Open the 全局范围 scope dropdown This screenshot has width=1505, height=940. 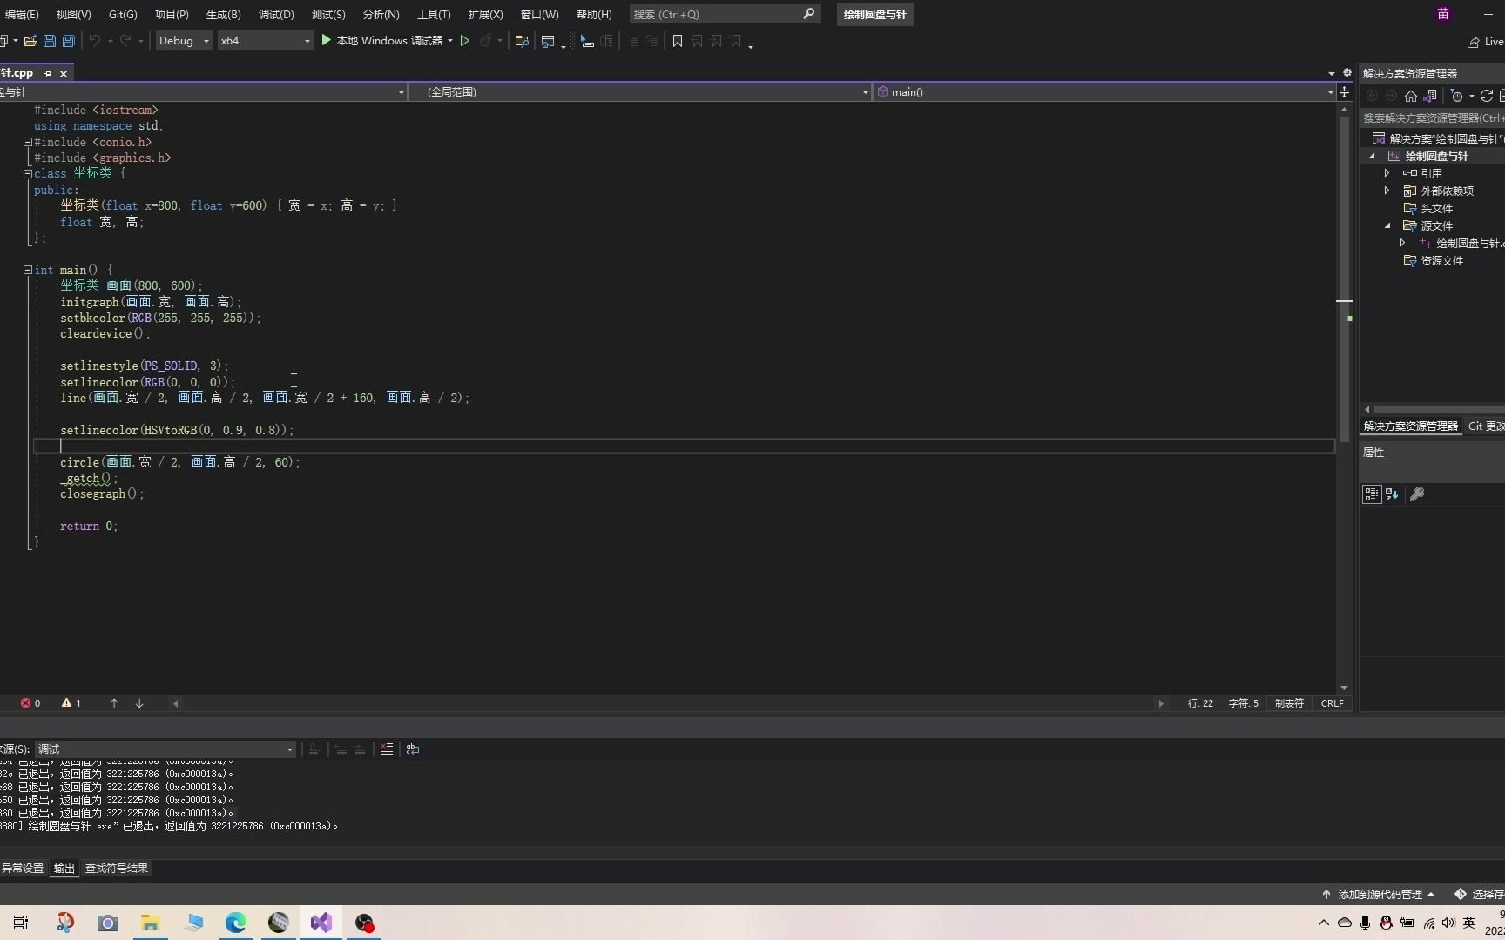pyautogui.click(x=640, y=91)
